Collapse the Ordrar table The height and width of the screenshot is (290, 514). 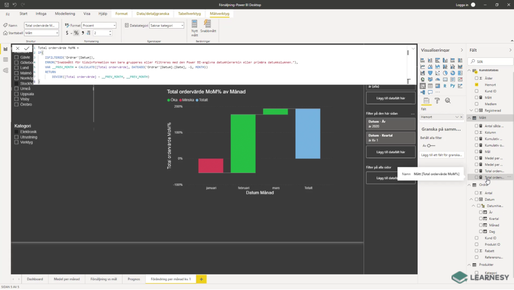(469, 185)
